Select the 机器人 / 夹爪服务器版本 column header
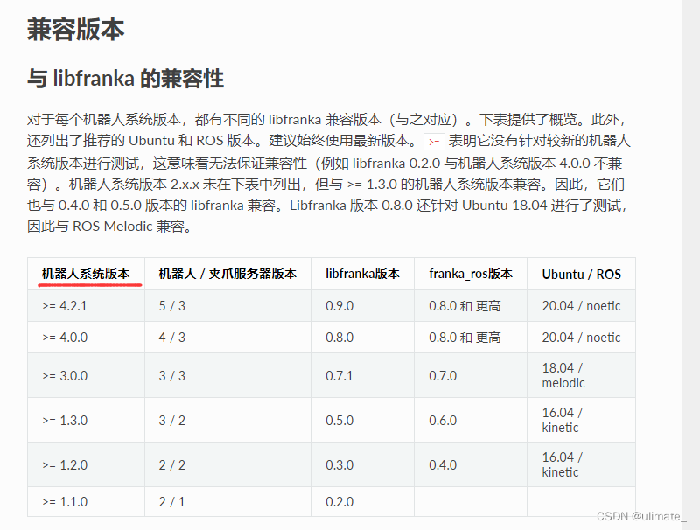Image resolution: width=700 pixels, height=530 pixels. click(218, 274)
